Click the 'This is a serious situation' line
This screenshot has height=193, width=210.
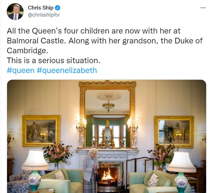[x=53, y=60]
